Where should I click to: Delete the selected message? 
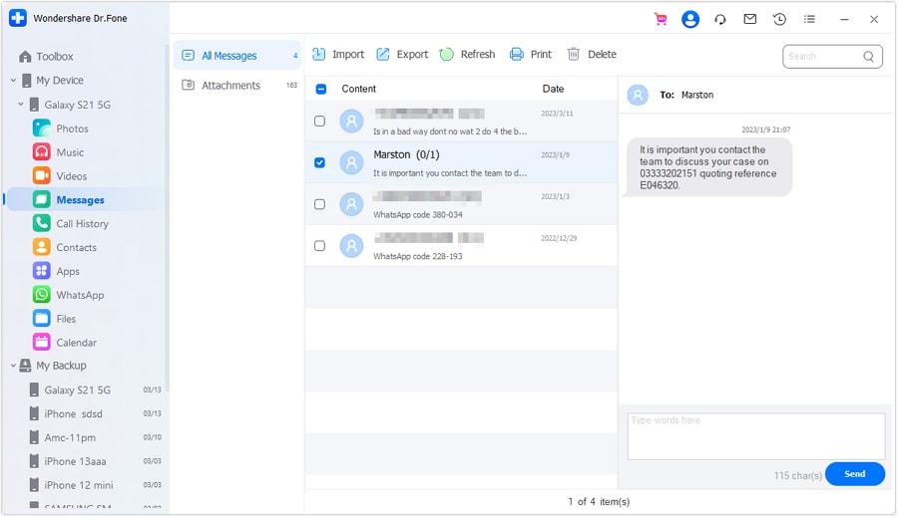click(x=592, y=54)
